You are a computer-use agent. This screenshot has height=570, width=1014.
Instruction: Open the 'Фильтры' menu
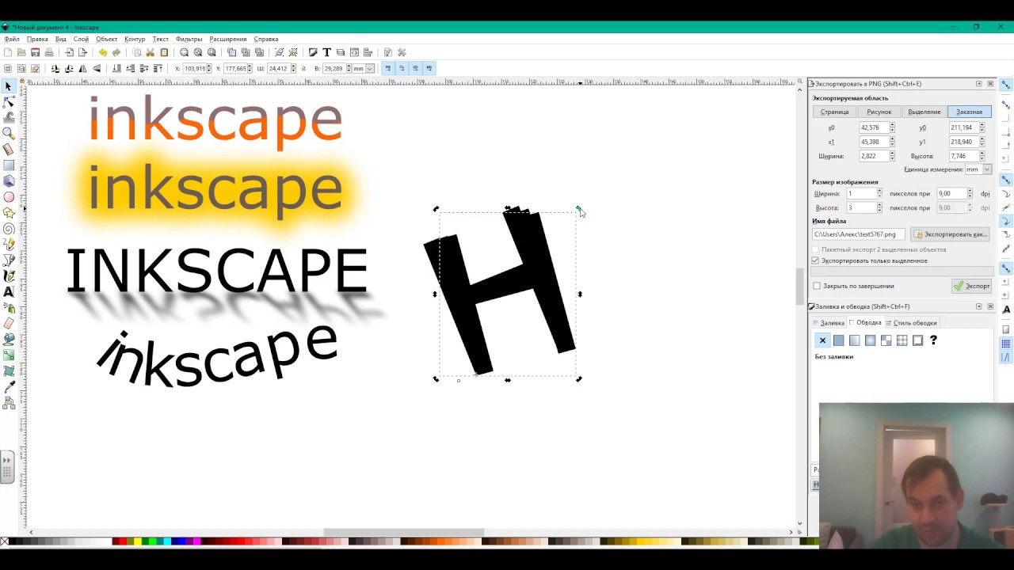[189, 39]
